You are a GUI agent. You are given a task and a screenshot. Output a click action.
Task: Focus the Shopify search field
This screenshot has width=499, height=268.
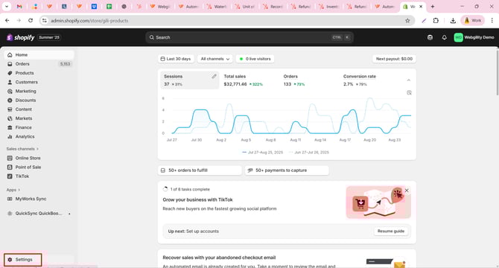[x=249, y=37]
